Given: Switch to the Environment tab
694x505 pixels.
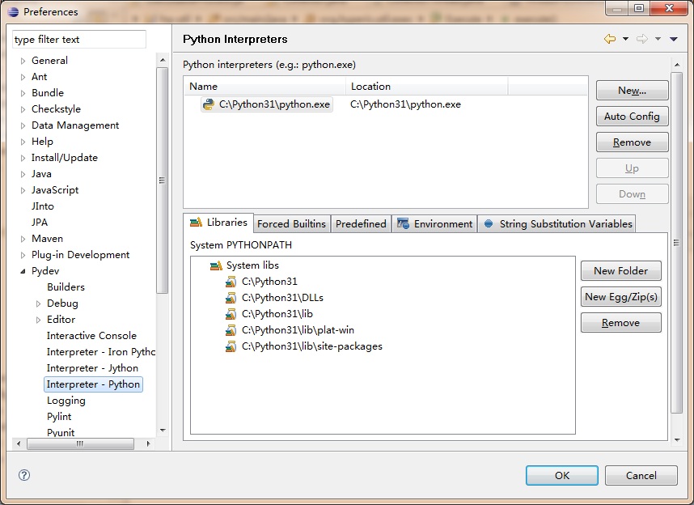Looking at the screenshot, I should tap(434, 223).
